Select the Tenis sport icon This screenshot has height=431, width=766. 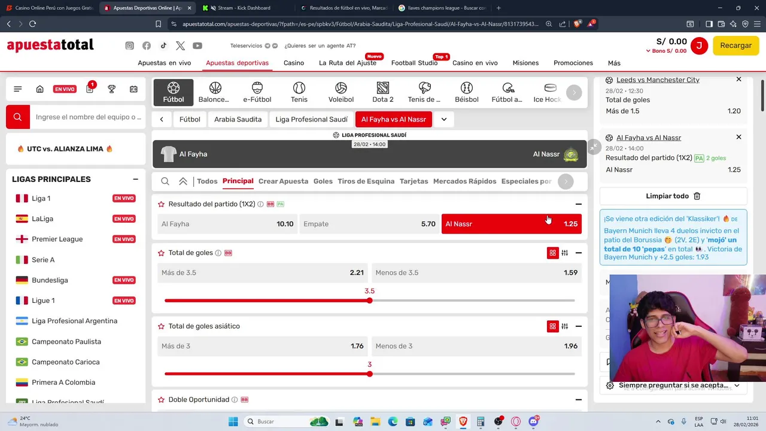point(299,92)
